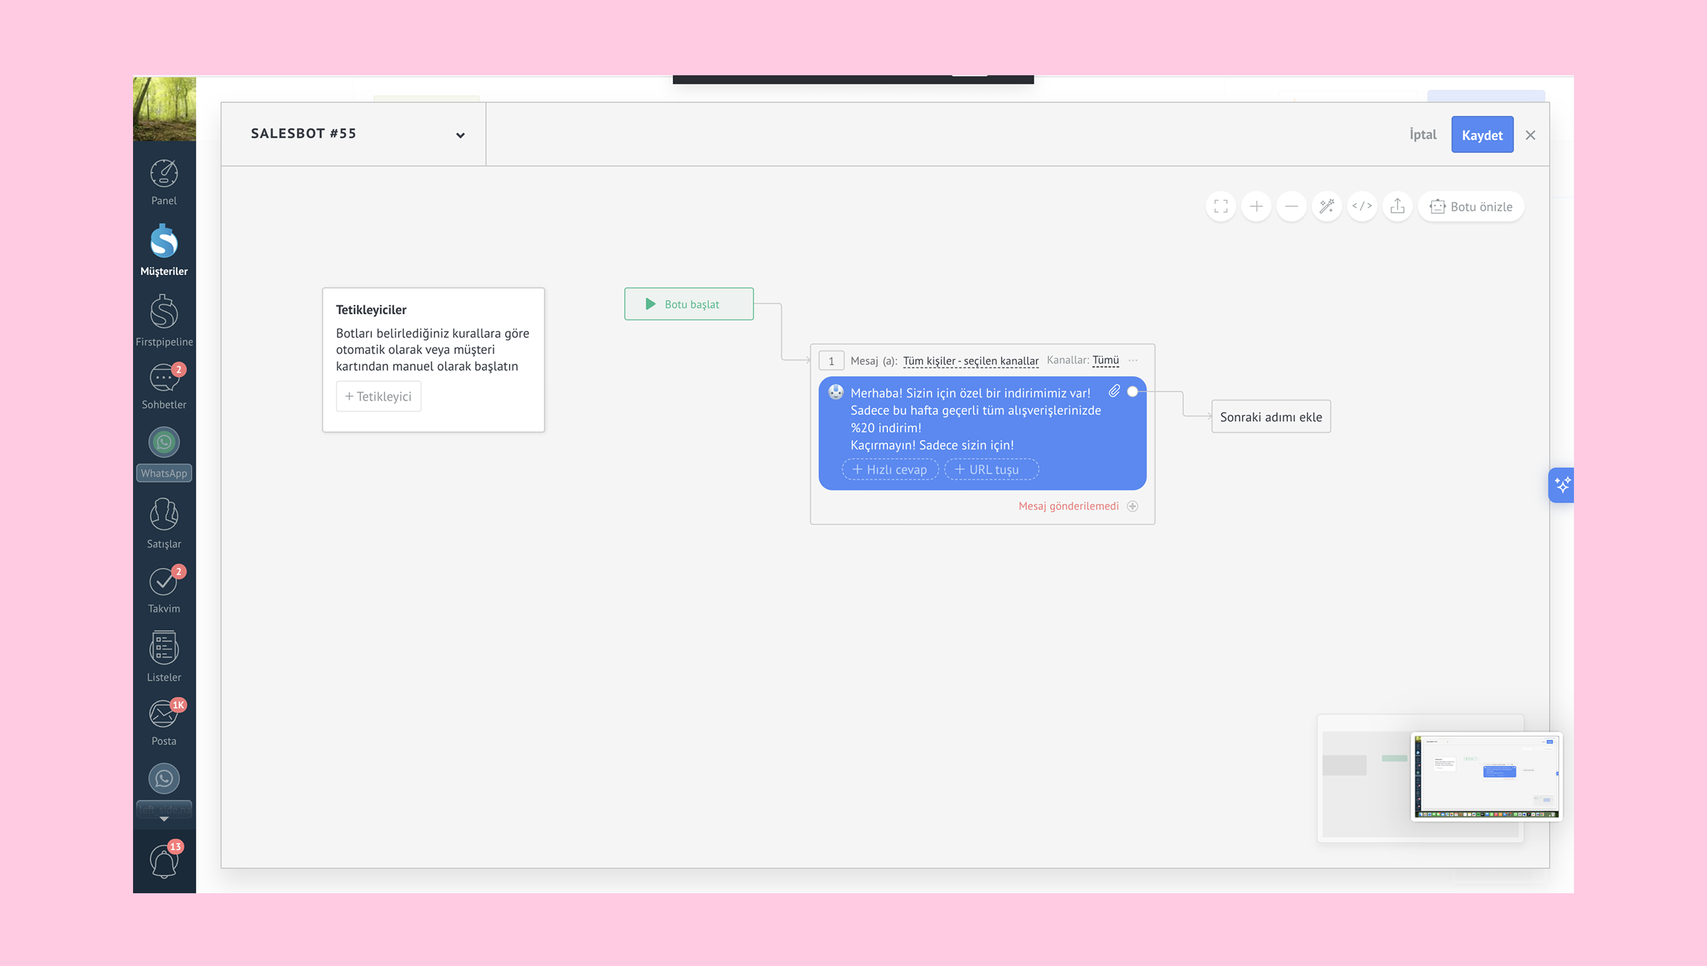Open the Listeler section
Viewport: 1707px width, 966px height.
coord(164,657)
